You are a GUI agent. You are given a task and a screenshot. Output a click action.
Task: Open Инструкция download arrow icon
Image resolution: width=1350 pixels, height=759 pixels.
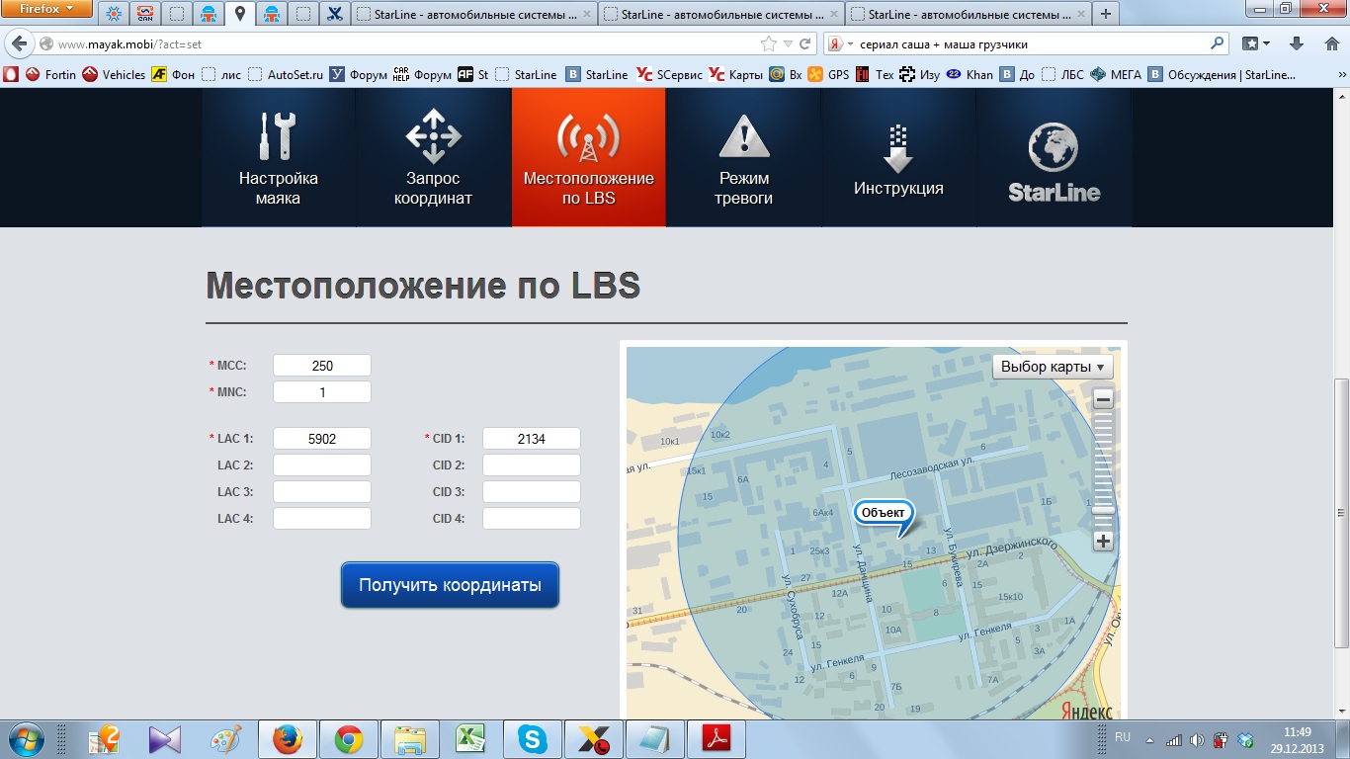coord(897,148)
